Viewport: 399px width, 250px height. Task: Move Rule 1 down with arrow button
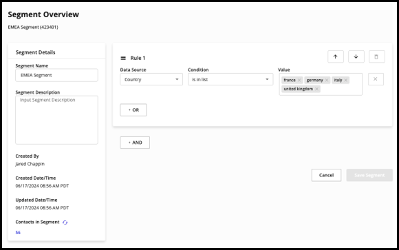point(356,56)
